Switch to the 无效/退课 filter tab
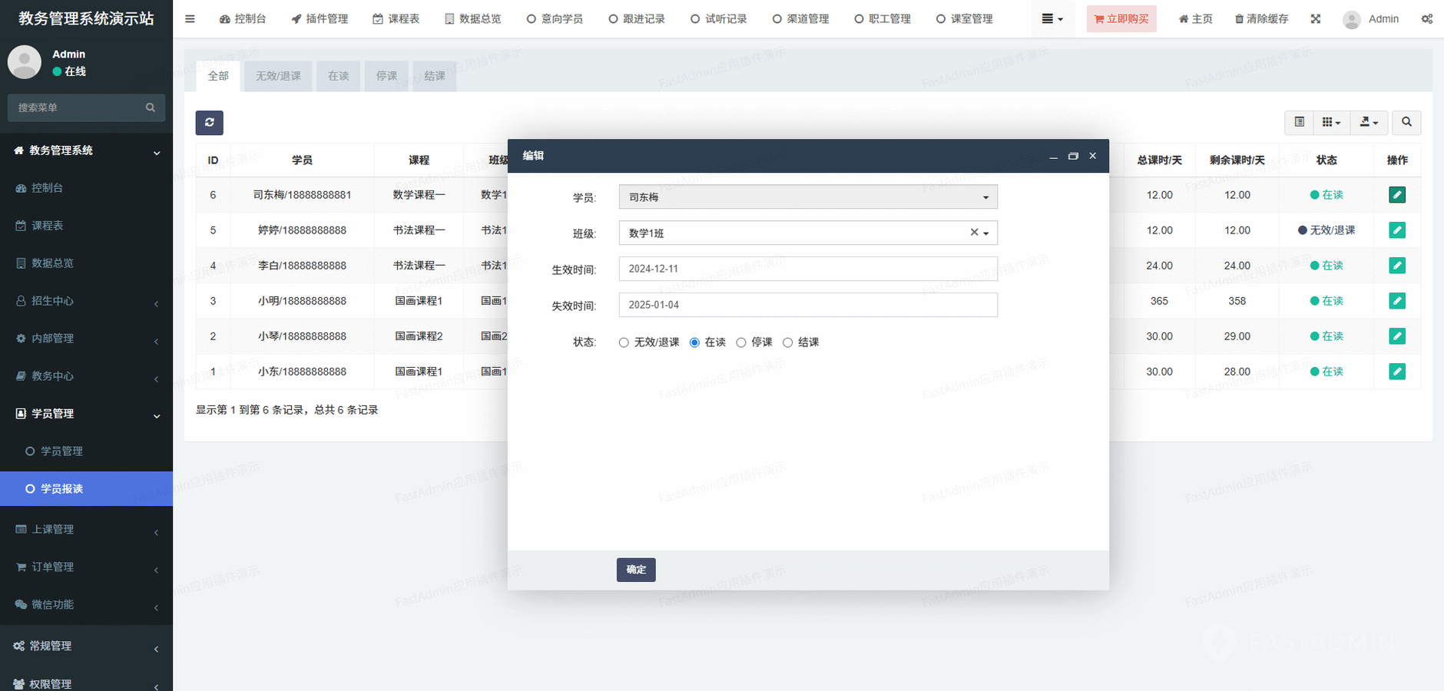The image size is (1444, 691). [278, 76]
